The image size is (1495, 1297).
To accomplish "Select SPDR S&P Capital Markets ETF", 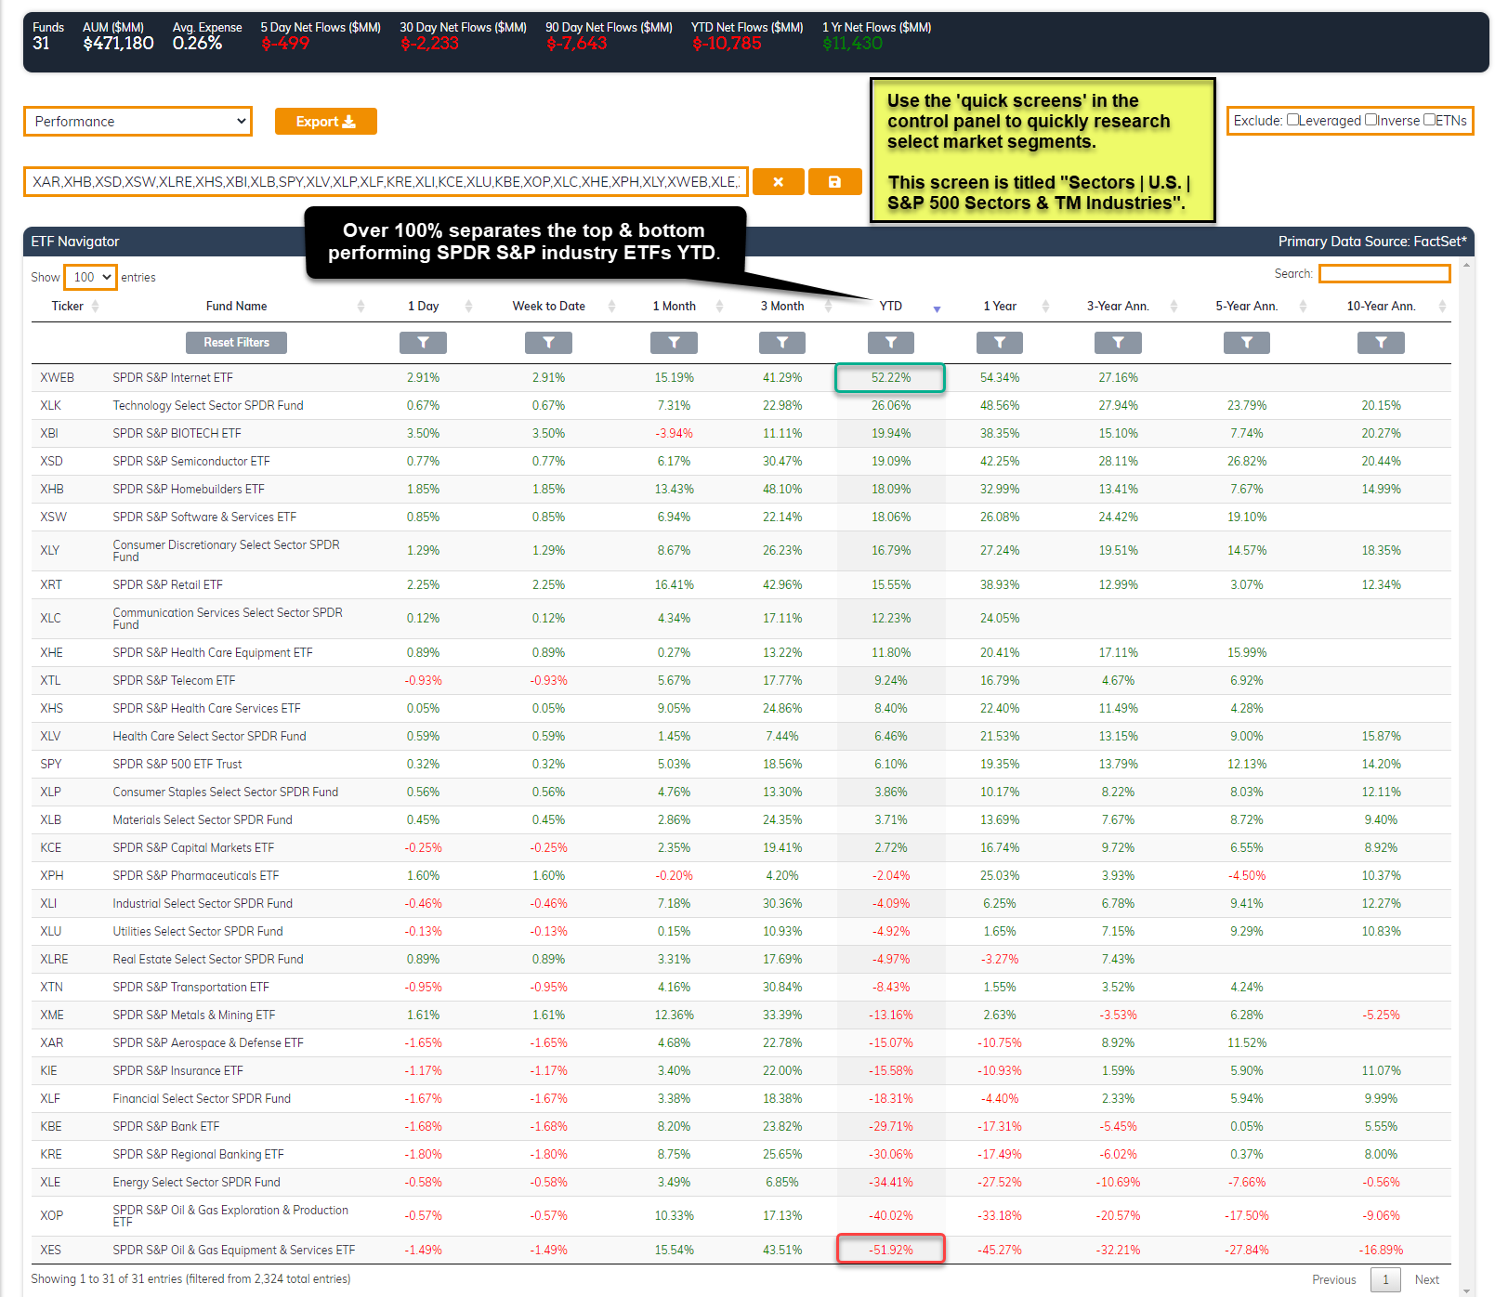I will [193, 848].
